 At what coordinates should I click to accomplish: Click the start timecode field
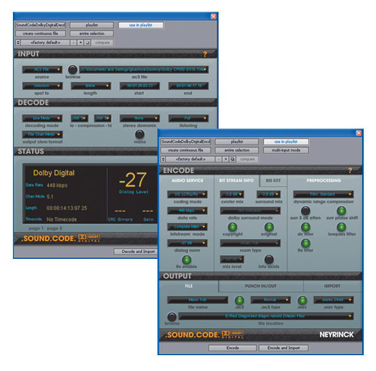139,86
